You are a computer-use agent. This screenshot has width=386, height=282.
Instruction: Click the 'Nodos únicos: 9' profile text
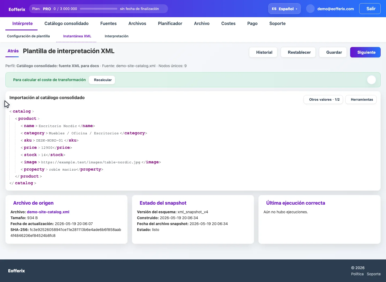point(172,66)
